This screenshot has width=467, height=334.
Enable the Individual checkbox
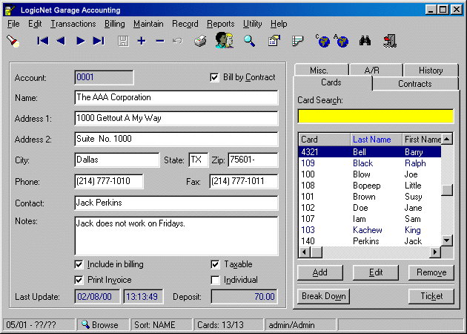point(215,280)
